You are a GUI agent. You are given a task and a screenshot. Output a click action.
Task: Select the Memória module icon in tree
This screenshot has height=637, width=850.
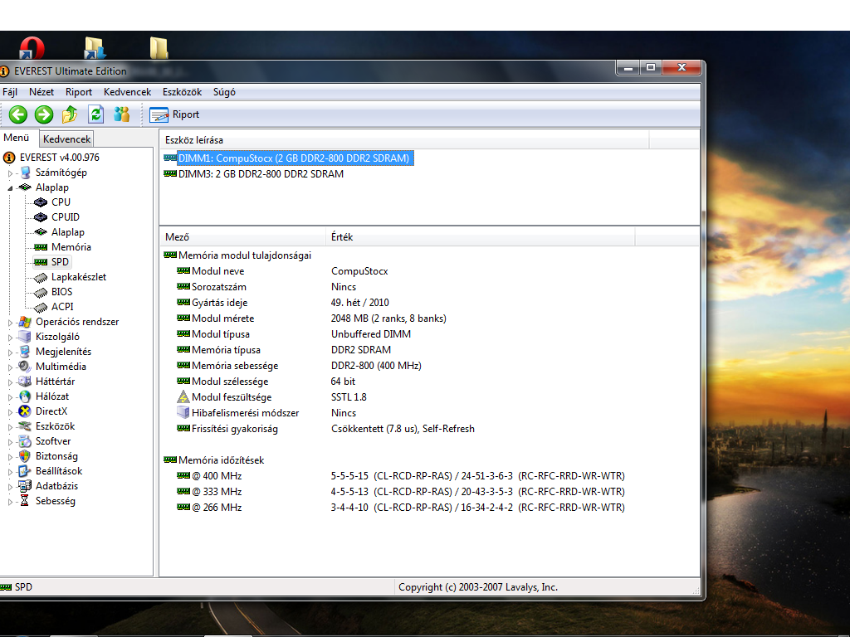pyautogui.click(x=41, y=247)
